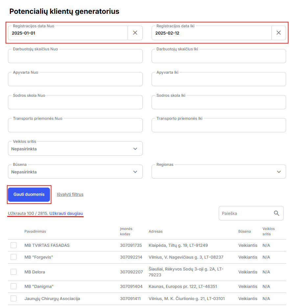
Task: Click the search magnifier icon
Action: (x=277, y=213)
